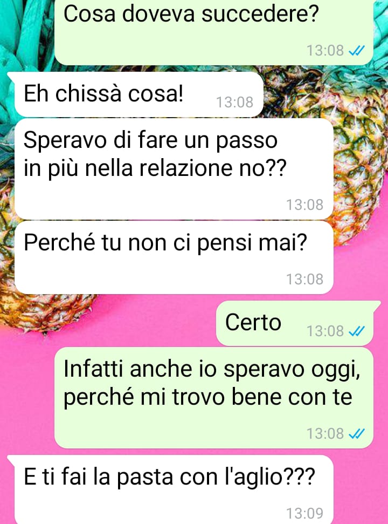The height and width of the screenshot is (524, 388).
Task: Tap the 13:09 timestamp on the last message
Action: [305, 513]
